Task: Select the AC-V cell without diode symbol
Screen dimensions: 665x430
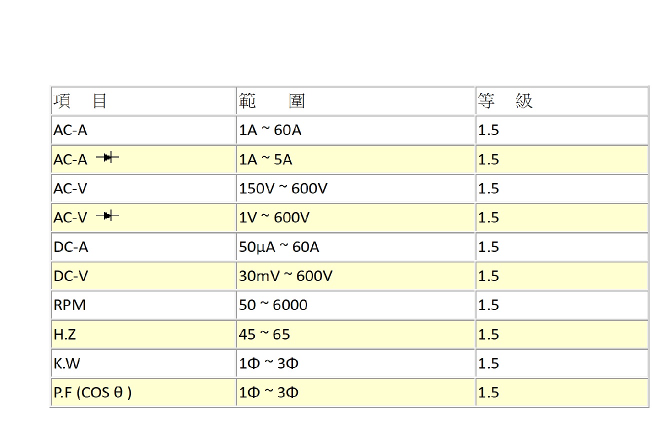Action: click(70, 188)
